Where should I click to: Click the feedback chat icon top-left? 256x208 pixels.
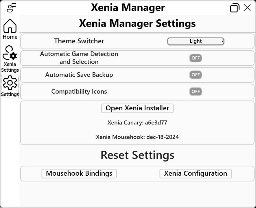[x=12, y=8]
